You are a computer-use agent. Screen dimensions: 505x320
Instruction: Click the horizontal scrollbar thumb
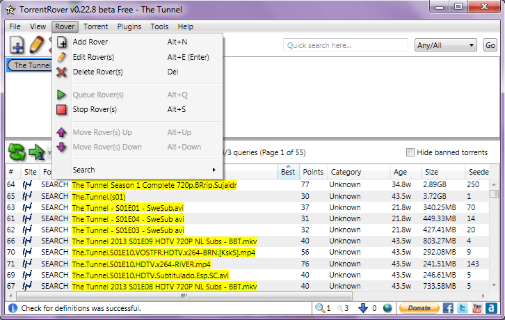click(x=184, y=296)
